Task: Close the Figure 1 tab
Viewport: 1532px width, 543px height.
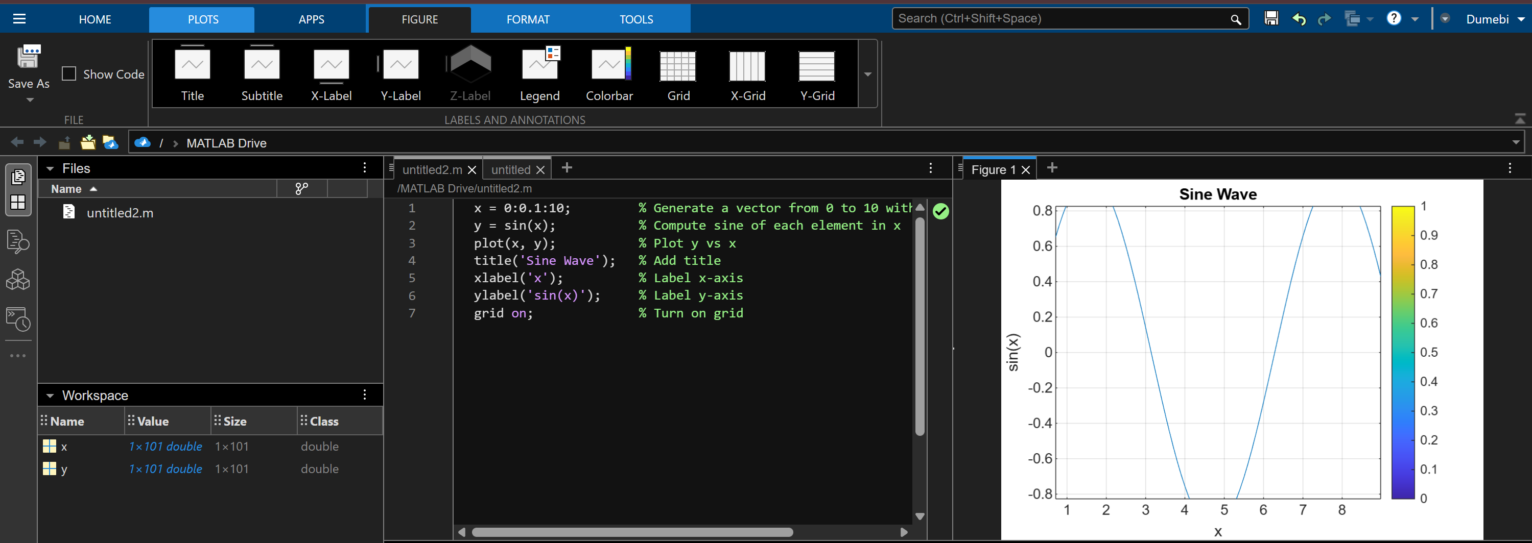Action: pyautogui.click(x=1025, y=170)
